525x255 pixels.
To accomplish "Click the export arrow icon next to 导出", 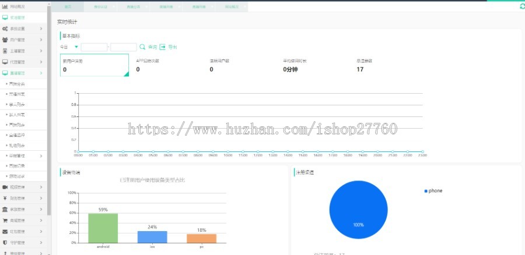I will [162, 47].
